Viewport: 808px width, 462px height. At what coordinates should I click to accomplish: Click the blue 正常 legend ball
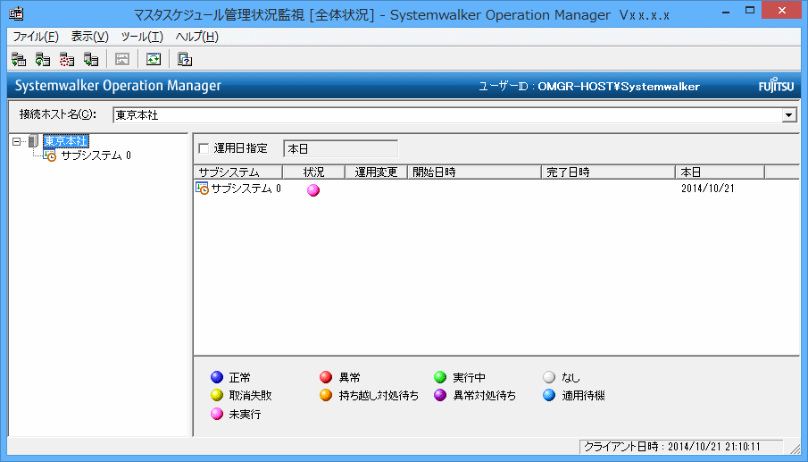pos(217,377)
